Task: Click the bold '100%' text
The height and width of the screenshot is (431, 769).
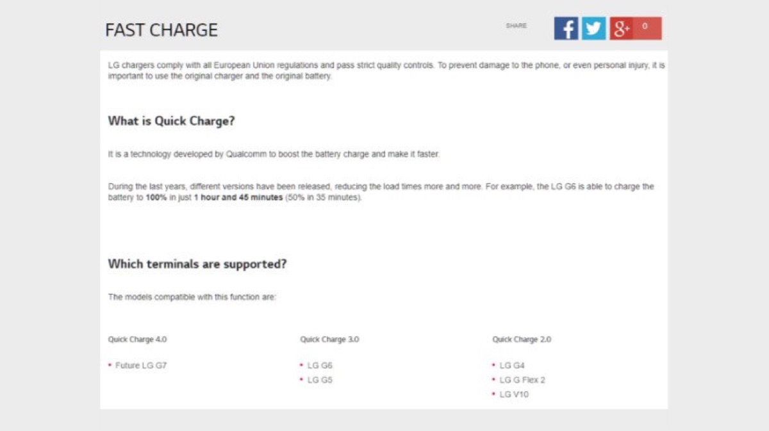Action: coord(156,199)
